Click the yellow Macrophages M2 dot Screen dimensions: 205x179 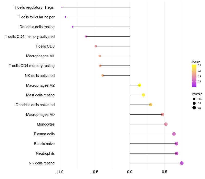coord(139,85)
